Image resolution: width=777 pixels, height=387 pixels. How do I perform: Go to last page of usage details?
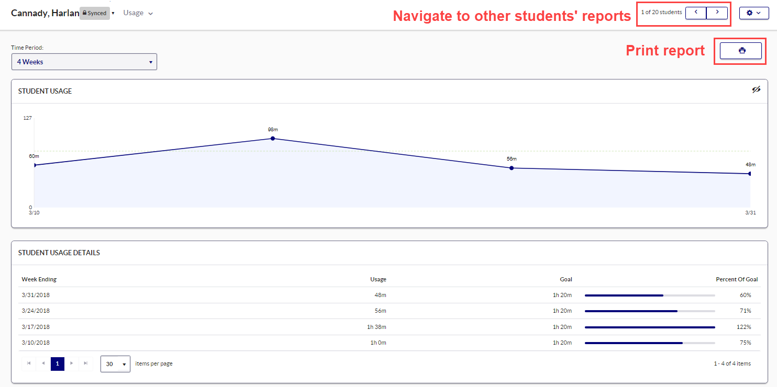(86, 363)
